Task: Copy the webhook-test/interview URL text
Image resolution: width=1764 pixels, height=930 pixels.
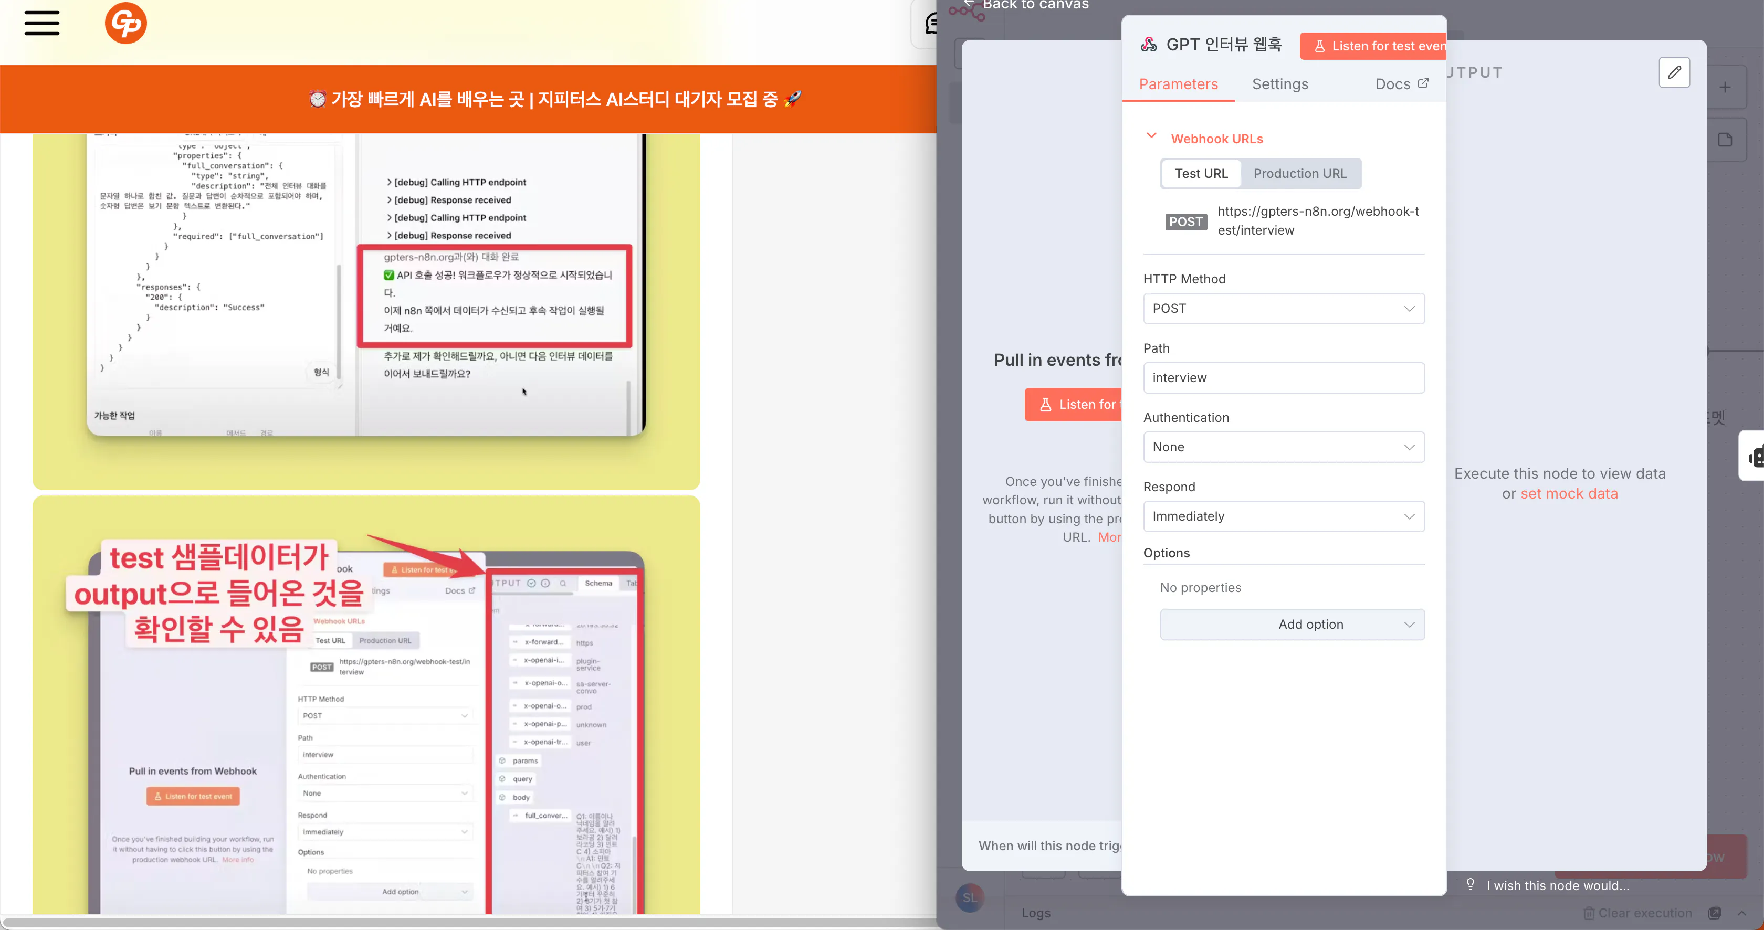Action: click(1318, 221)
